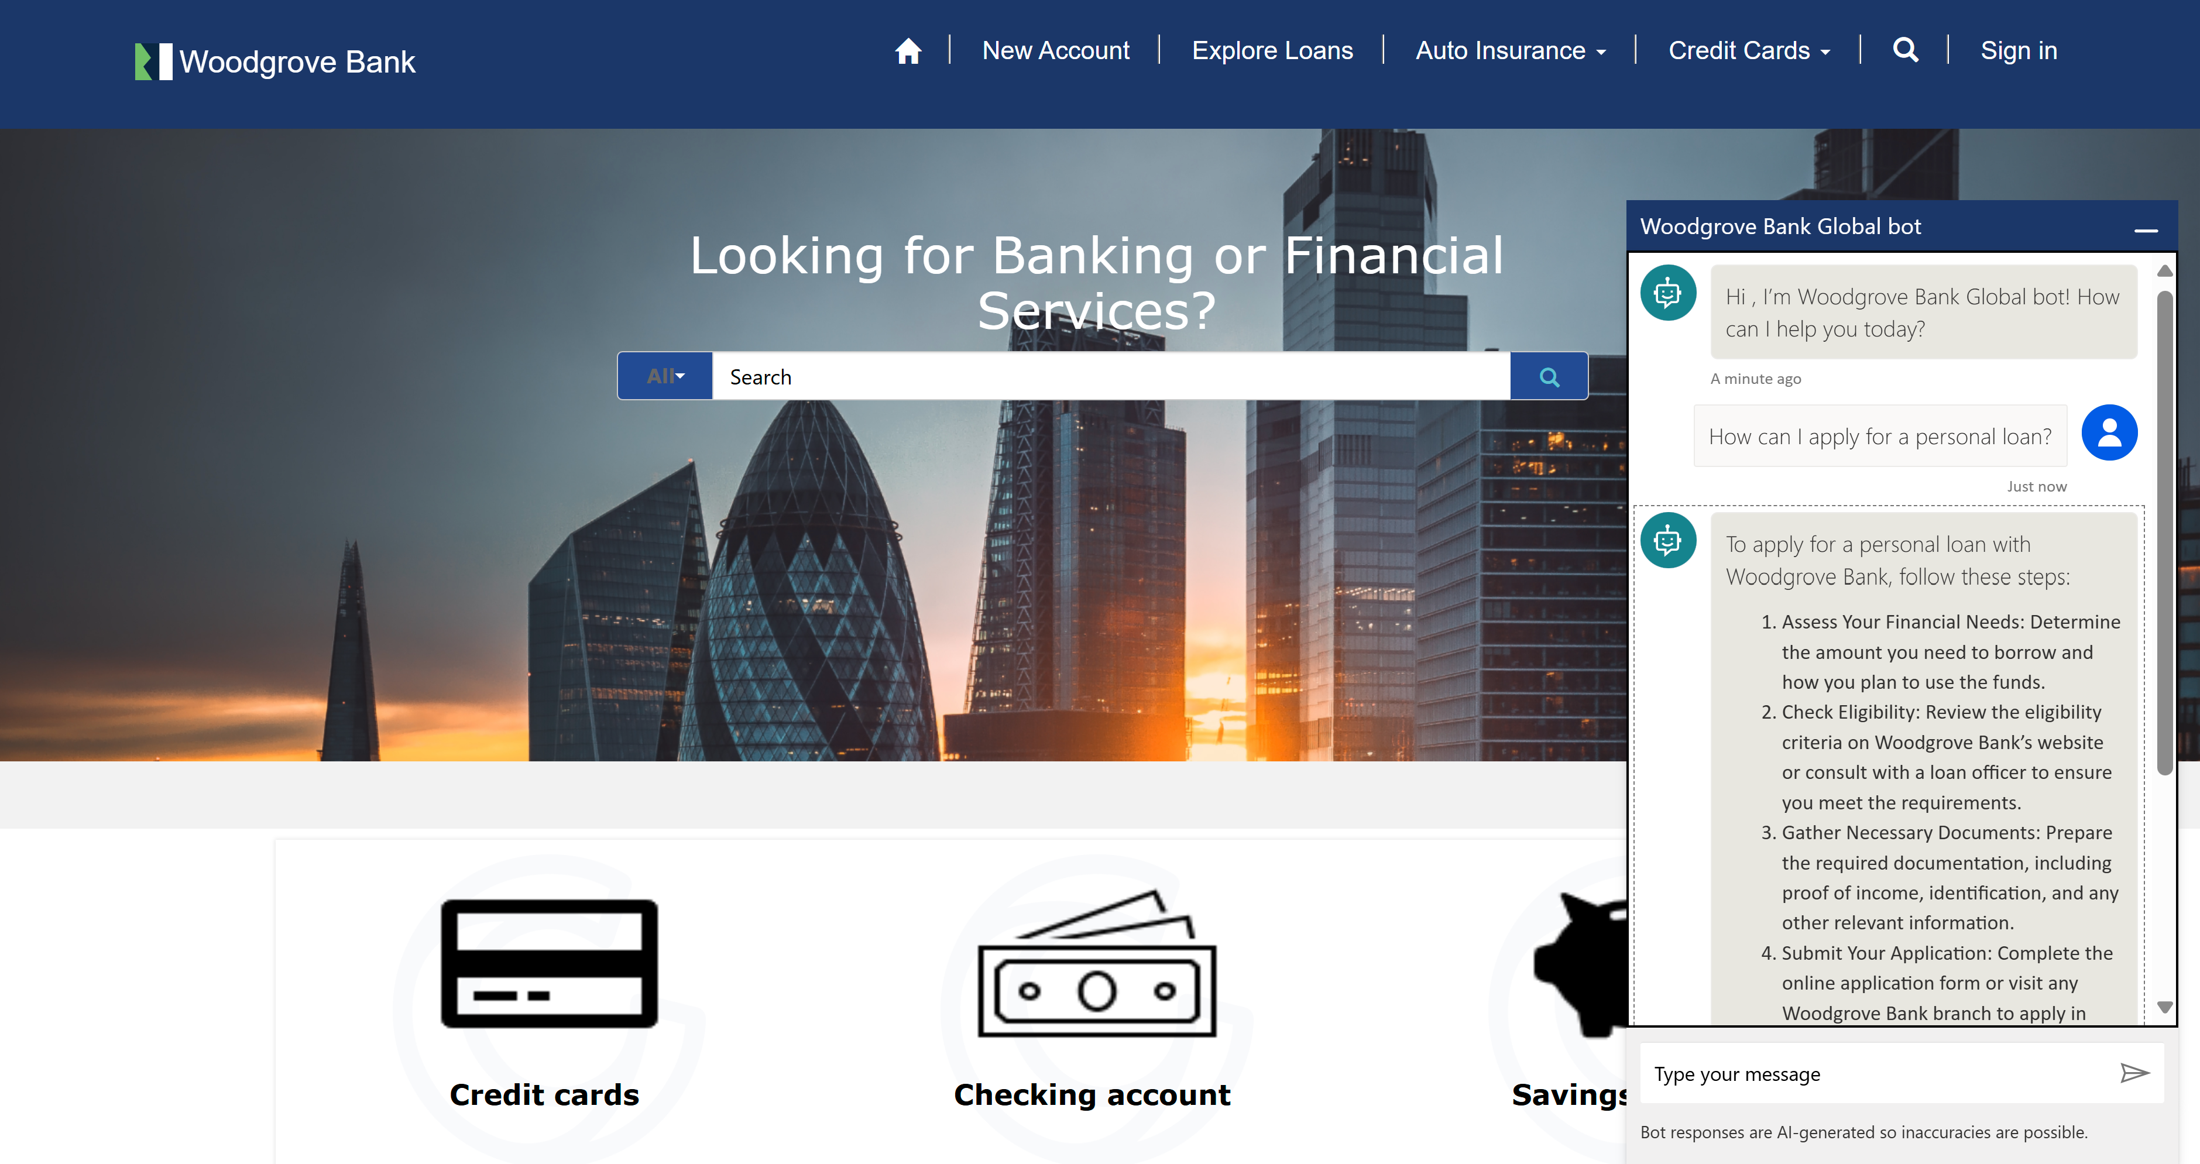Click the New Account menu item
This screenshot has height=1164, width=2200.
point(1055,51)
